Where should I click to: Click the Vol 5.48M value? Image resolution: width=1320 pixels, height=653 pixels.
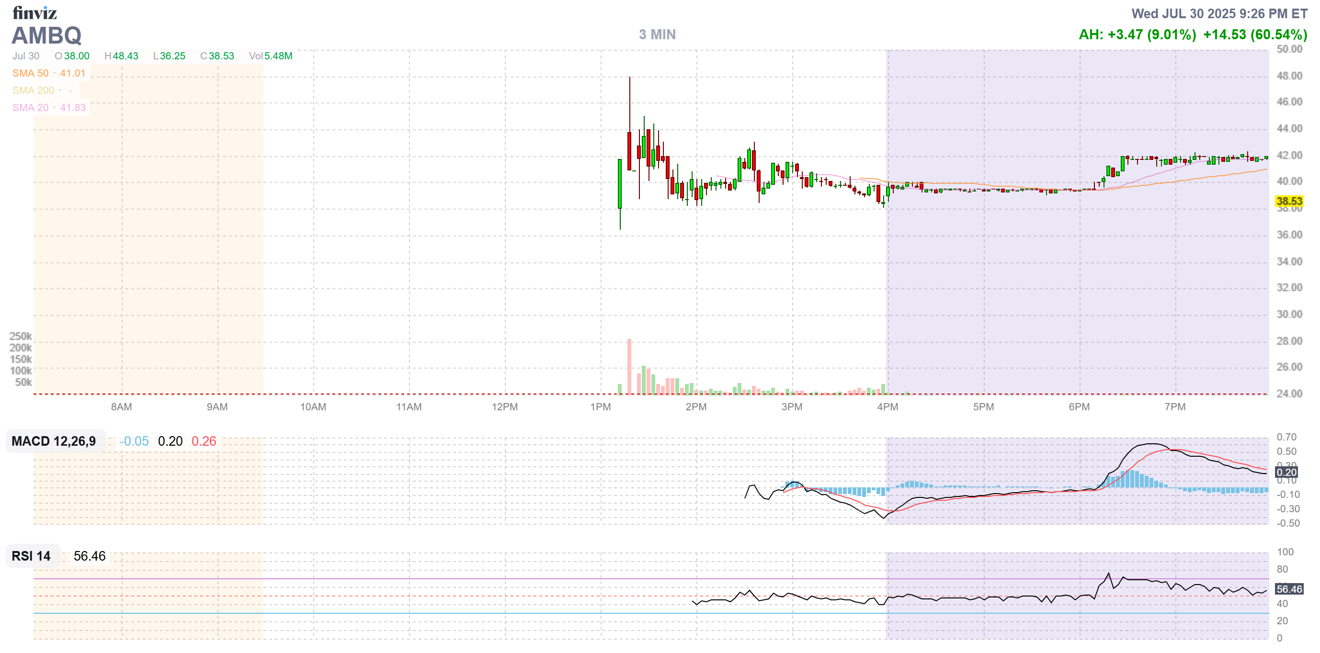pyautogui.click(x=278, y=56)
